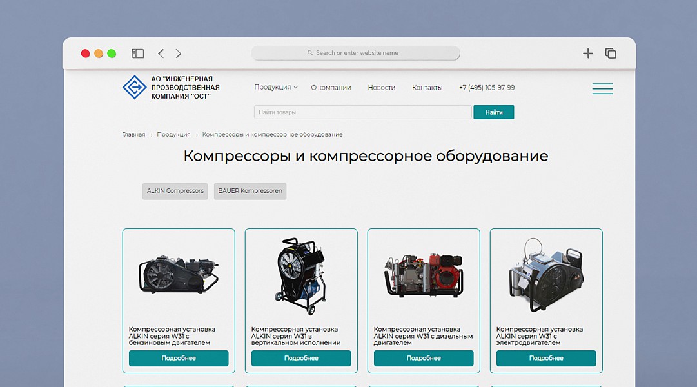Select Контакты in the navigation

click(x=427, y=87)
